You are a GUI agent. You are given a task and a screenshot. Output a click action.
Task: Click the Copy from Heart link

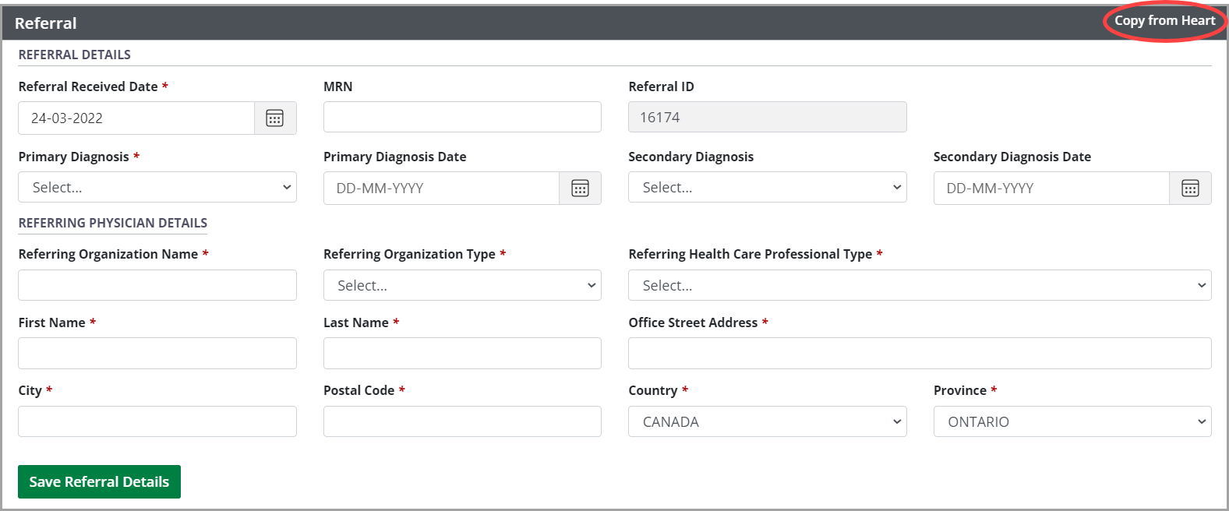(x=1164, y=21)
